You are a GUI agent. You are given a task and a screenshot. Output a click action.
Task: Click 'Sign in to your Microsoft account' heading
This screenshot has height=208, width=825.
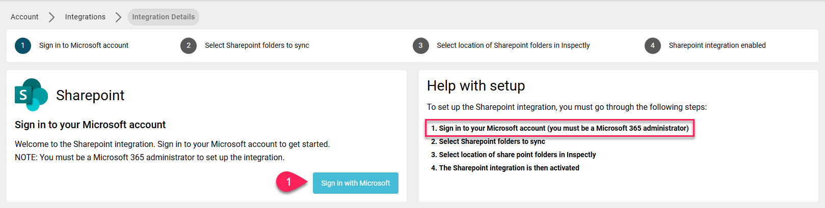coord(90,125)
